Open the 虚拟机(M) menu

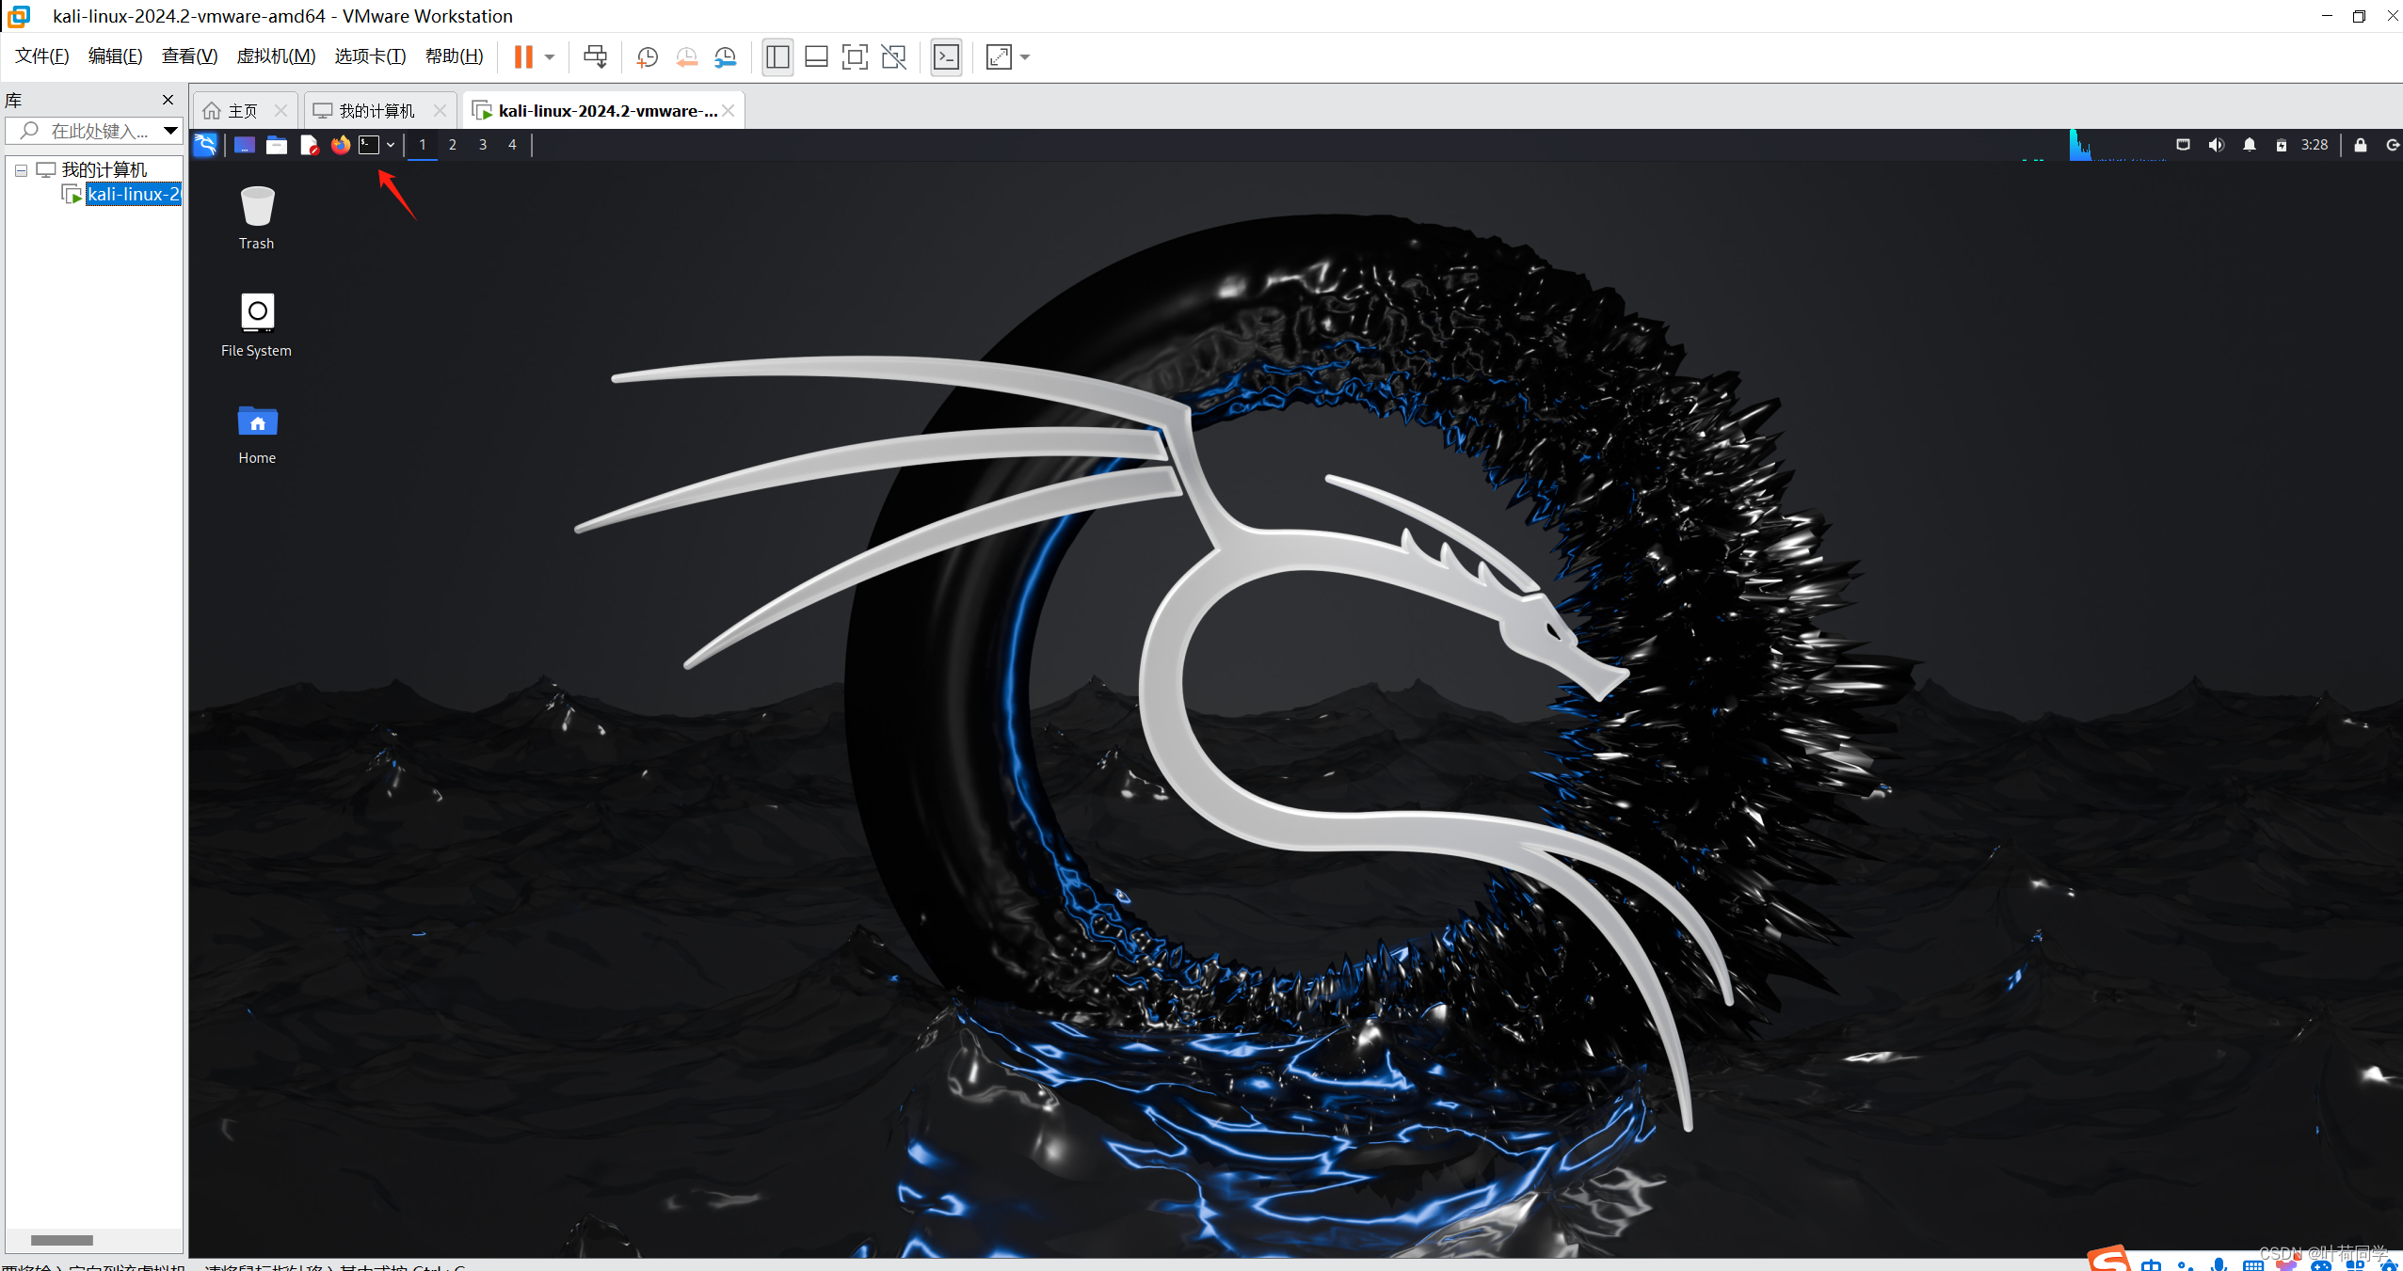(x=276, y=56)
